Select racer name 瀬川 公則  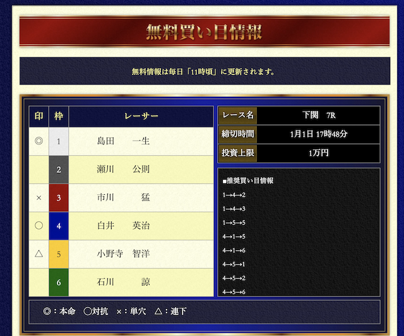(x=123, y=170)
